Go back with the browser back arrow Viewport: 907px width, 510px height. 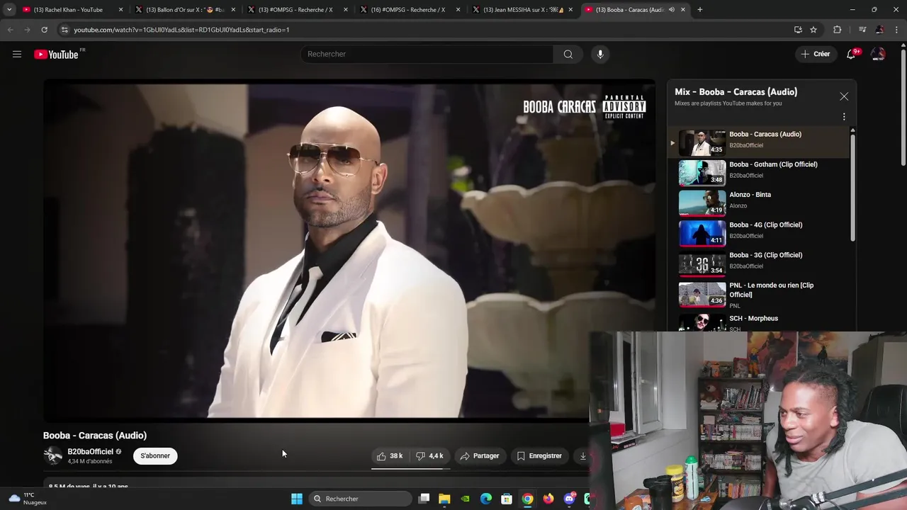click(x=10, y=30)
